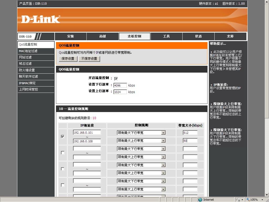269x202 pixels.
Task: Enable the third flow control rule checkbox
Action: [x=62, y=169]
